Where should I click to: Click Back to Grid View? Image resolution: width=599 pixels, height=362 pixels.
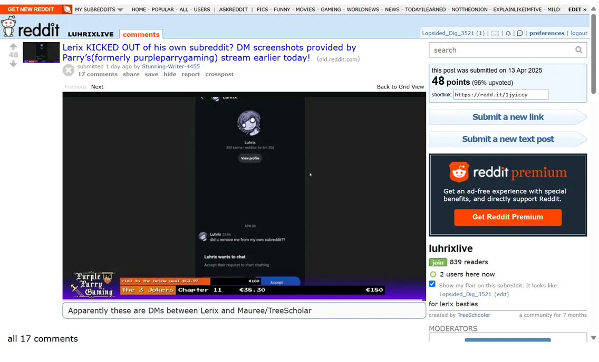tap(400, 87)
